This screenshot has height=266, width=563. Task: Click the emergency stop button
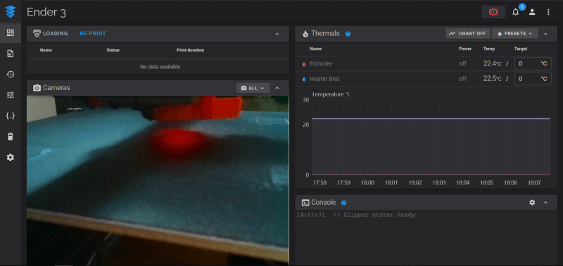pyautogui.click(x=493, y=12)
